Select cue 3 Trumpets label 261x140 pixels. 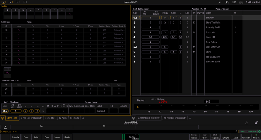210,32
